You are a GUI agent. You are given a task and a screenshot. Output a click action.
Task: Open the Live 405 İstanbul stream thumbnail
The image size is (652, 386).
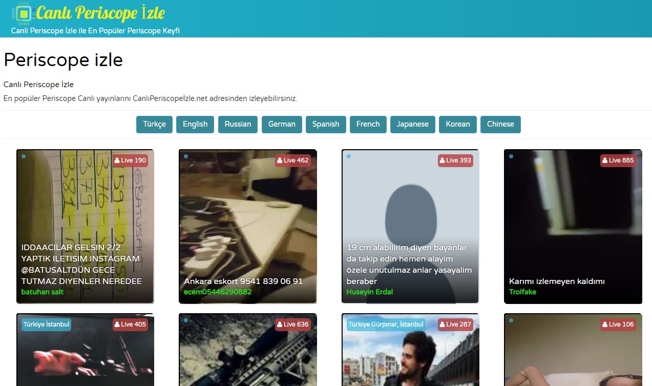(85, 350)
